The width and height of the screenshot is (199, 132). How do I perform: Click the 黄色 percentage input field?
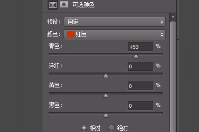tap(140, 86)
